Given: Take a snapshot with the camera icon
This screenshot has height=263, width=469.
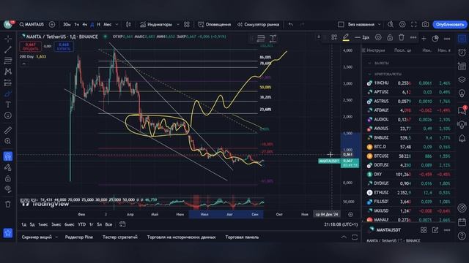Looking at the screenshot, I should pyautogui.click(x=425, y=24).
